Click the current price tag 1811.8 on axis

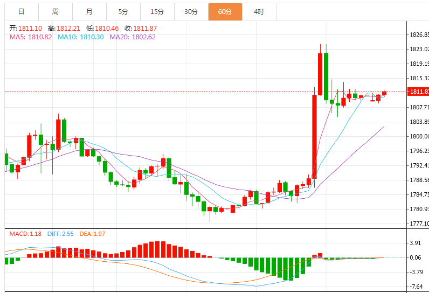point(418,92)
